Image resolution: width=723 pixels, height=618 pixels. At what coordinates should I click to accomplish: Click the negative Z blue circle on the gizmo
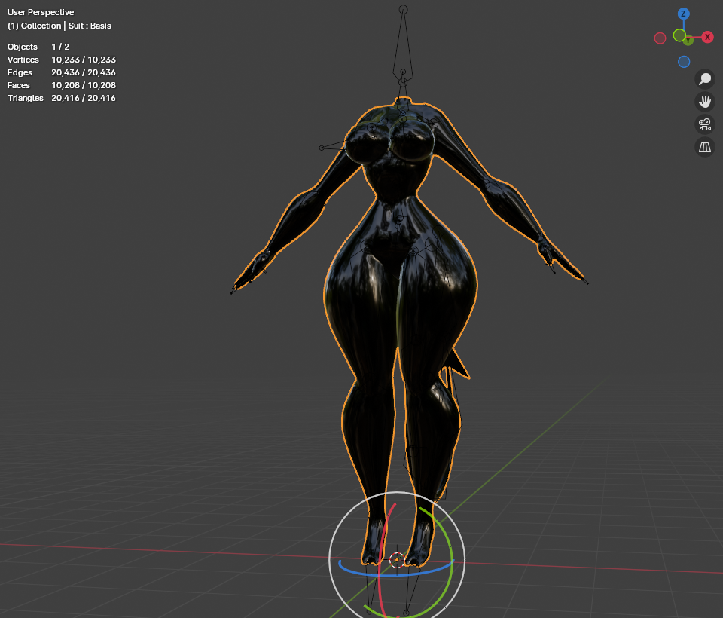pos(684,61)
